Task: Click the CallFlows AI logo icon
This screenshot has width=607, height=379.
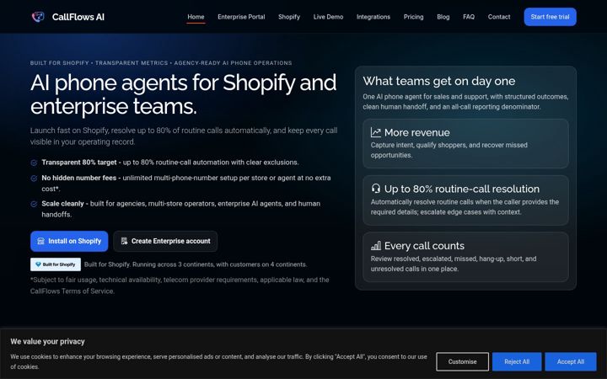Action: click(38, 17)
